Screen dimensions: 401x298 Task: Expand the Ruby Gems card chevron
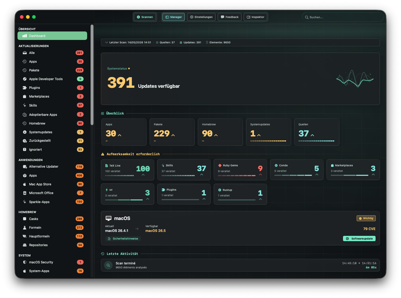point(261,175)
